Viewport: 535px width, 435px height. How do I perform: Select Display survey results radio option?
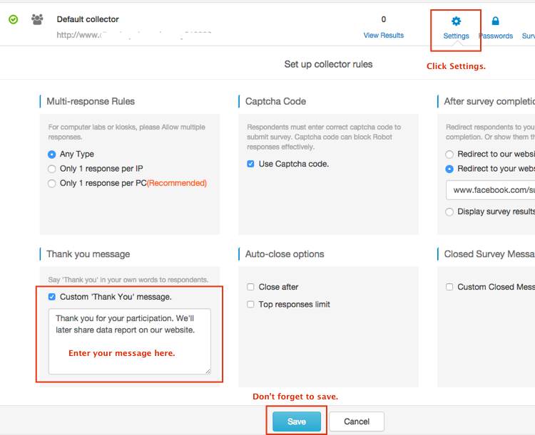[x=449, y=211]
